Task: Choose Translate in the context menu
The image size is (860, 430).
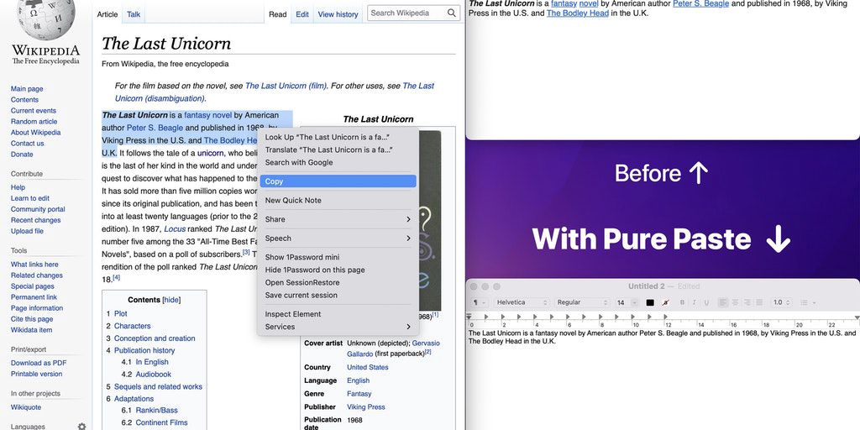Action: 338,149
